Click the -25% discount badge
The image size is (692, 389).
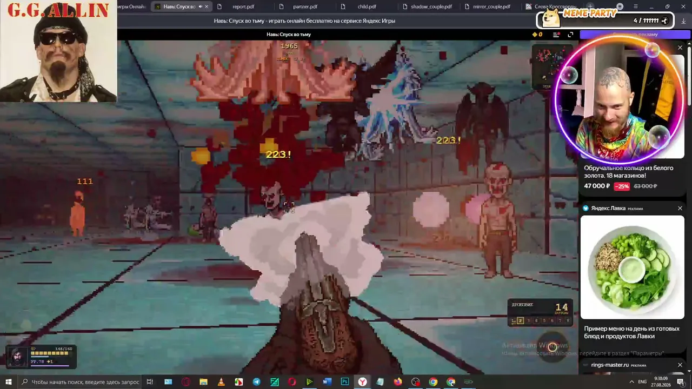click(622, 186)
